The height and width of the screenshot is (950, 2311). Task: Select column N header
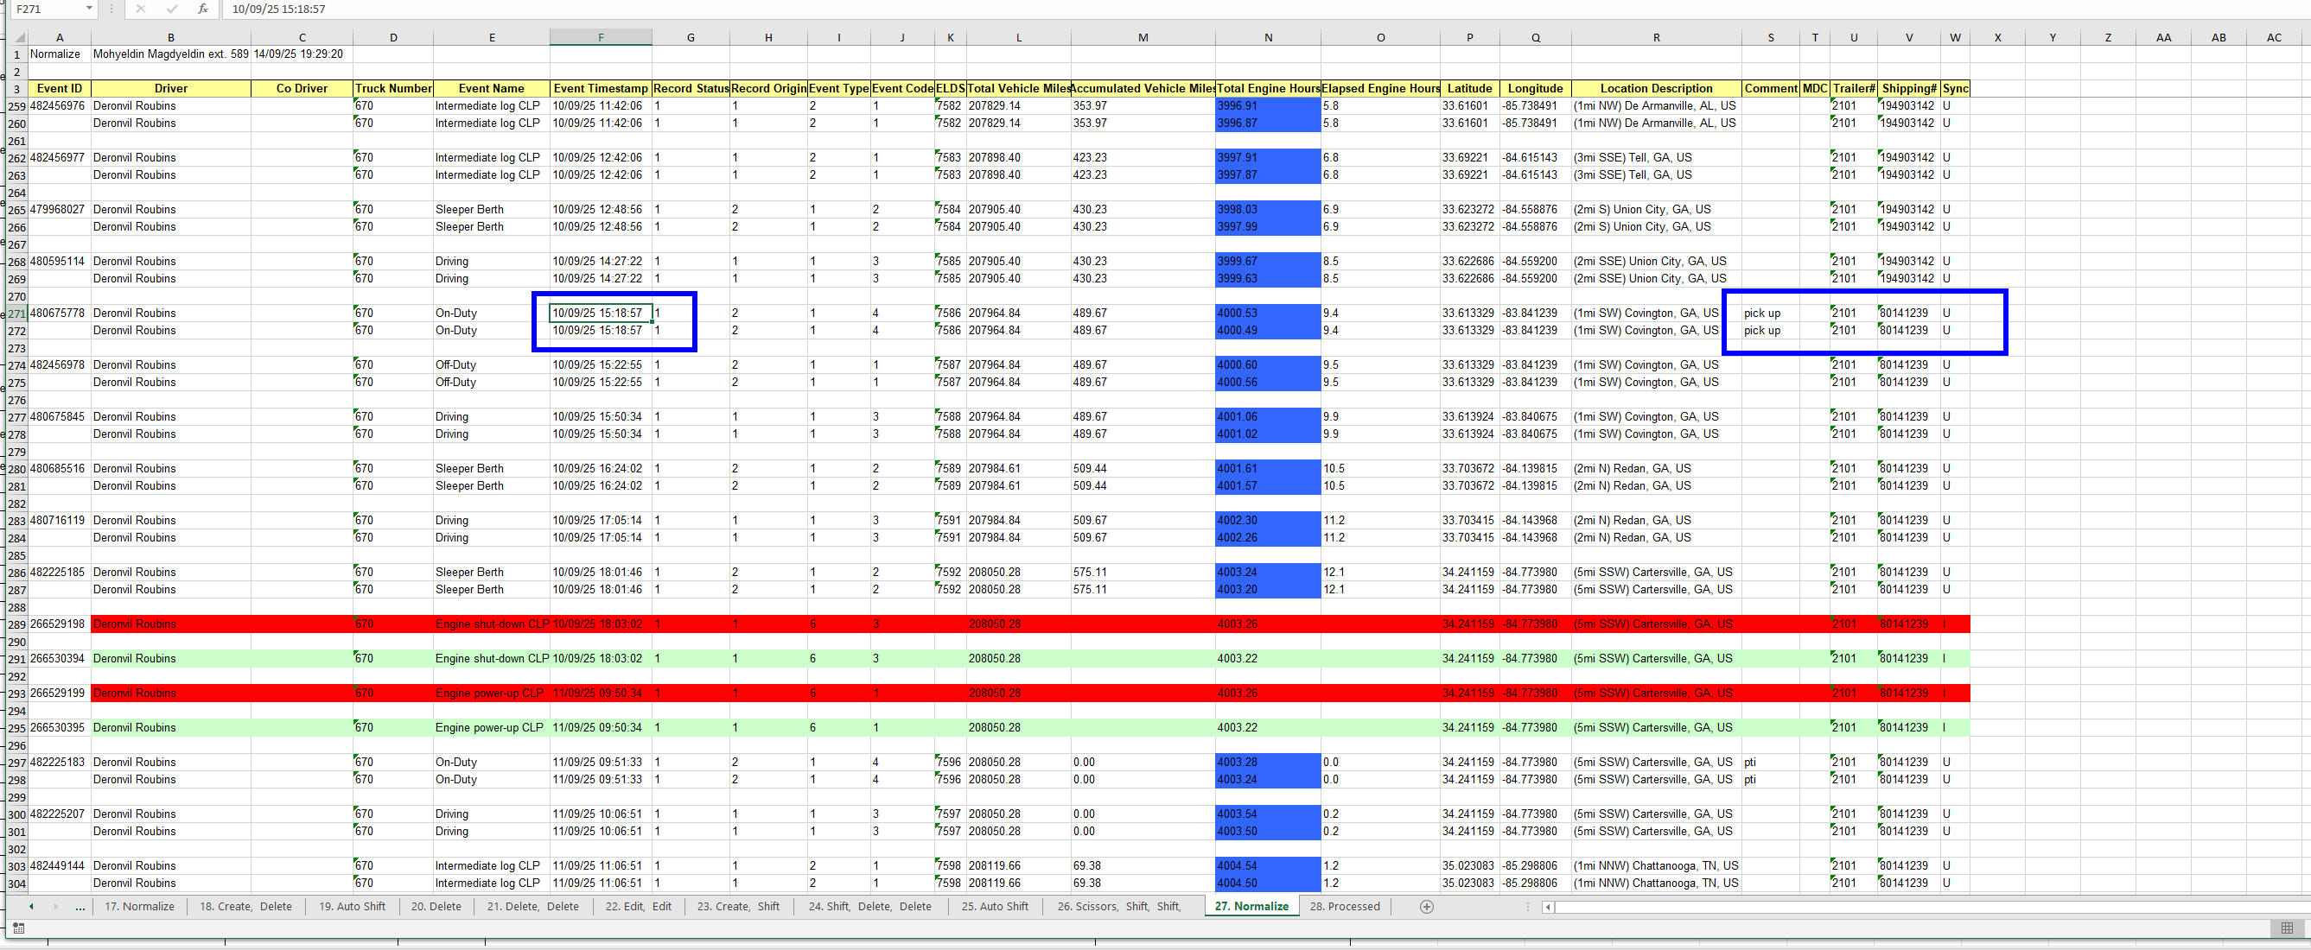pos(1268,38)
